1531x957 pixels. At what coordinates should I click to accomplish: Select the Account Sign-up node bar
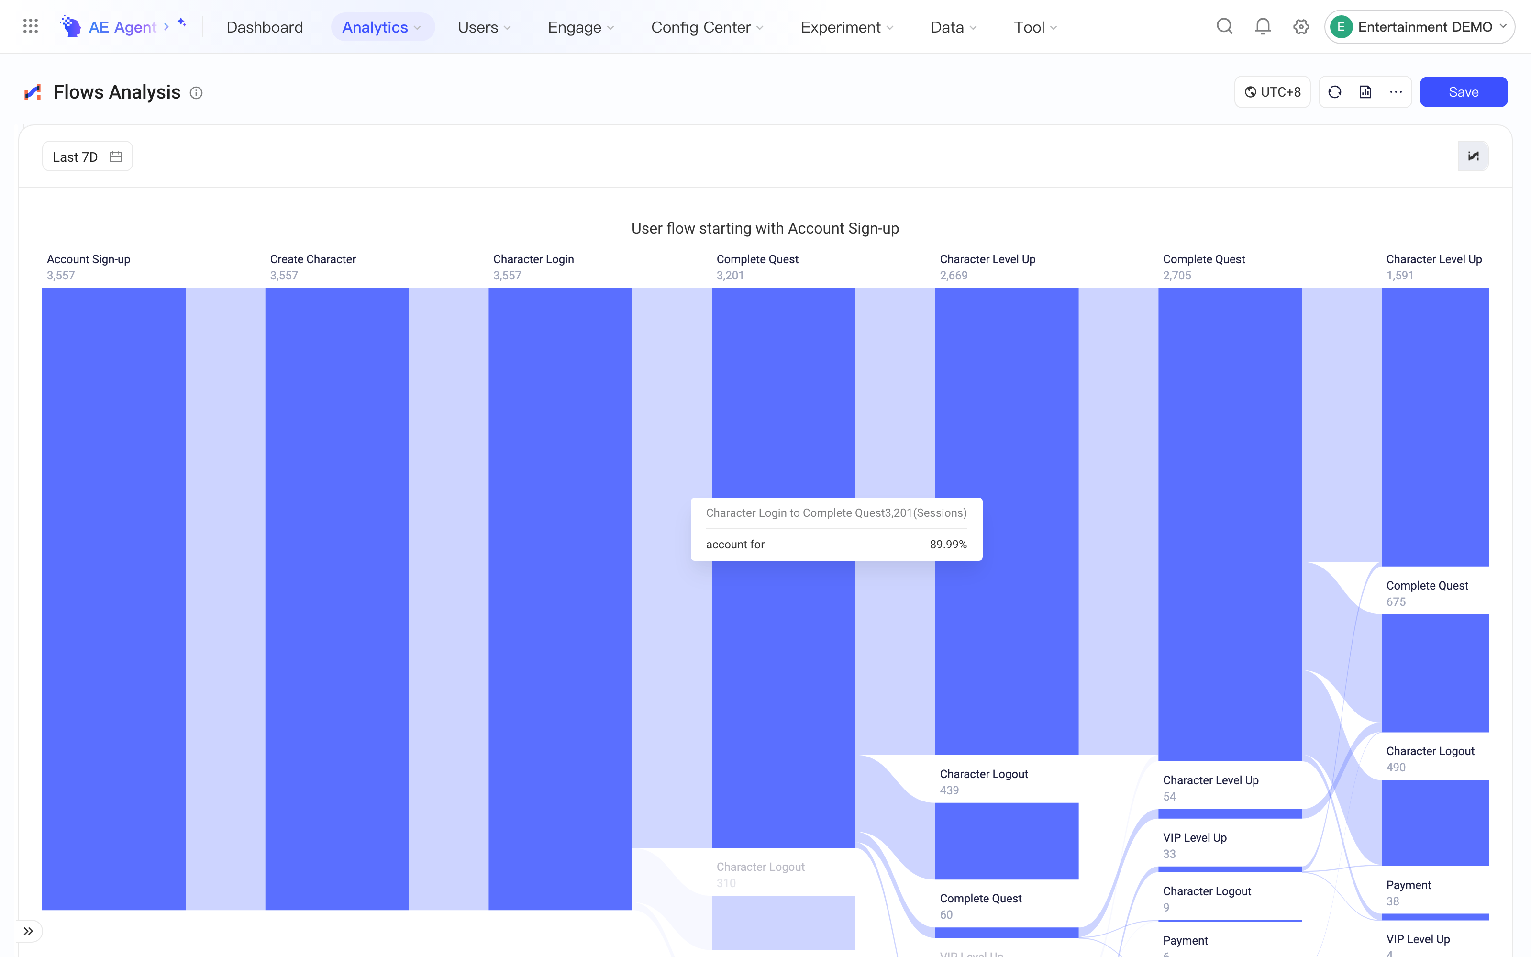tap(114, 599)
